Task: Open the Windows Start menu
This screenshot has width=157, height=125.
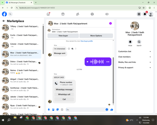Action: pos(3,120)
